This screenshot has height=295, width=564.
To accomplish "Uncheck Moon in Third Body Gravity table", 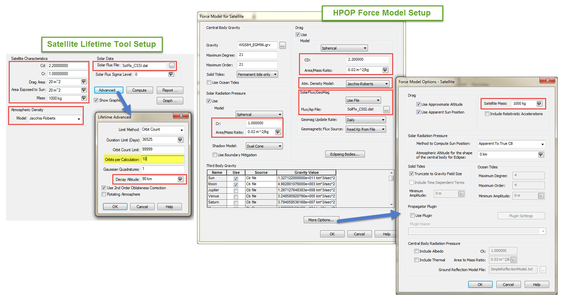I will click(x=236, y=185).
